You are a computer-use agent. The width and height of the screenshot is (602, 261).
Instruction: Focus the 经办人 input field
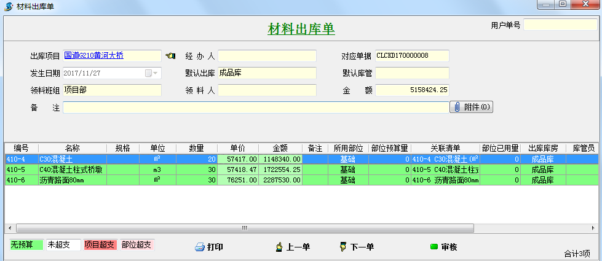coord(267,56)
